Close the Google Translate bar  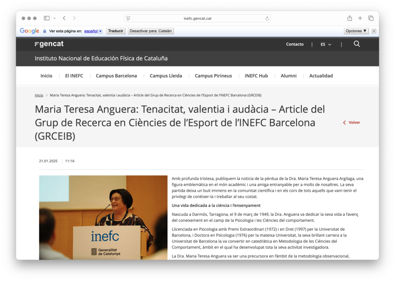click(x=374, y=31)
